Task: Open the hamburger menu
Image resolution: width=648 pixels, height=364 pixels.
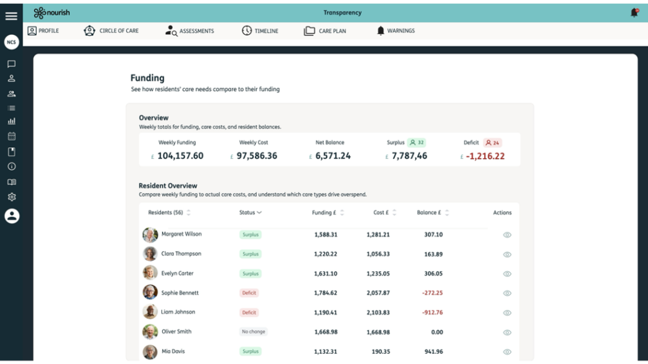Action: (x=11, y=16)
